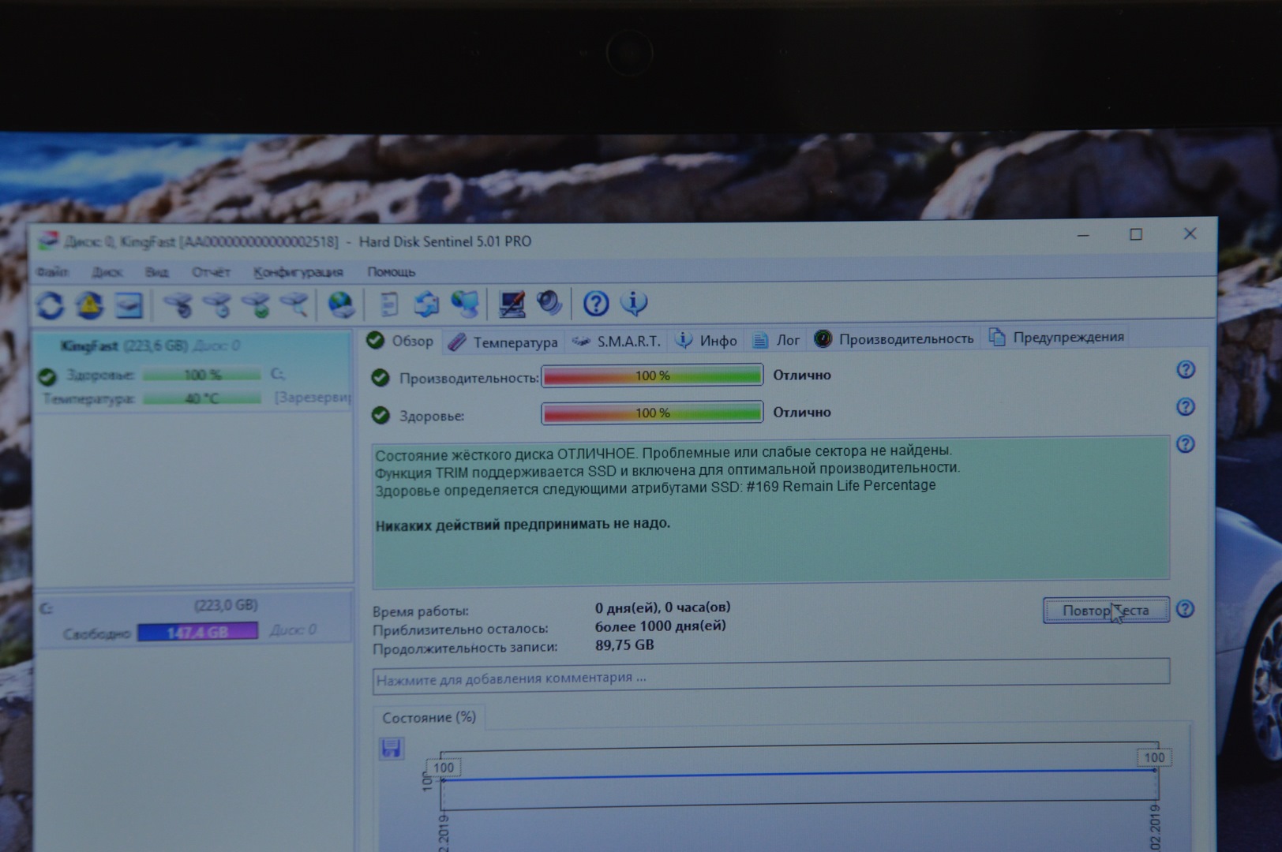Minimize the Hard Disk Sentinel window
1282x852 pixels.
[x=1083, y=235]
